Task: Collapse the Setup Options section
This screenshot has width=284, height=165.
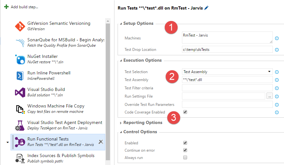Action: (121, 24)
